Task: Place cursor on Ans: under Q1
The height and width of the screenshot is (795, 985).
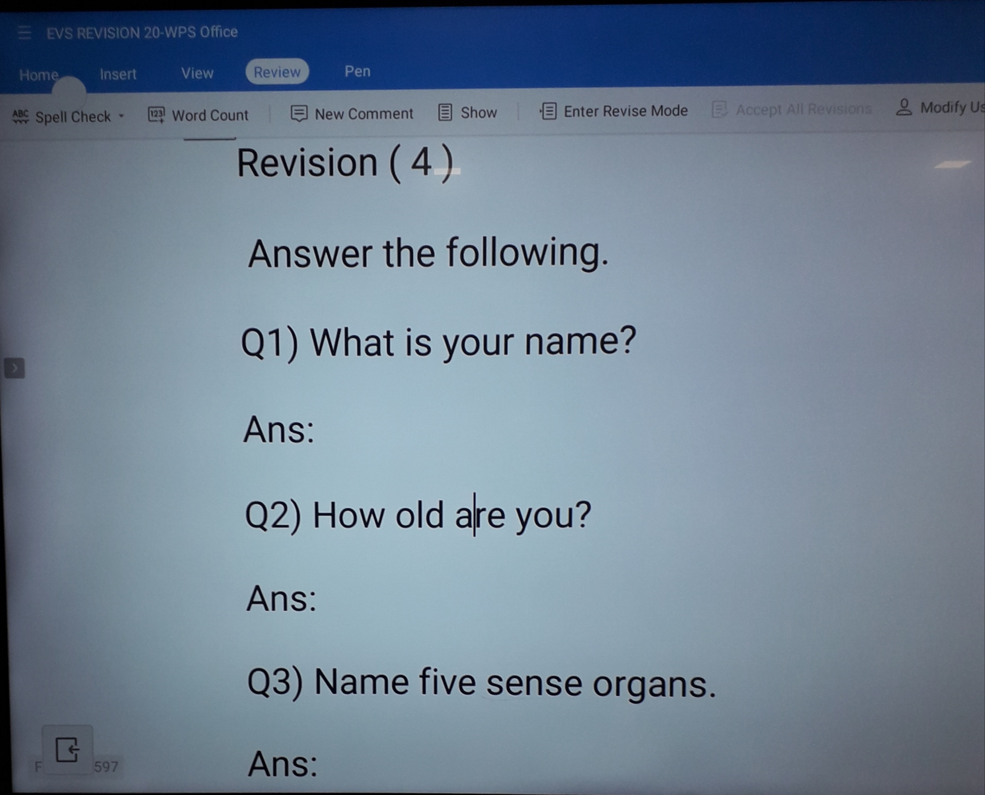Action: click(279, 430)
